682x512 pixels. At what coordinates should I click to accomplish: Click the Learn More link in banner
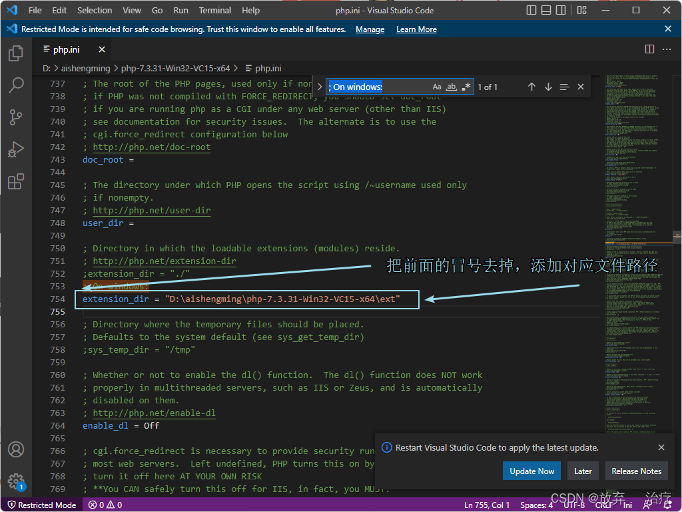click(x=416, y=29)
